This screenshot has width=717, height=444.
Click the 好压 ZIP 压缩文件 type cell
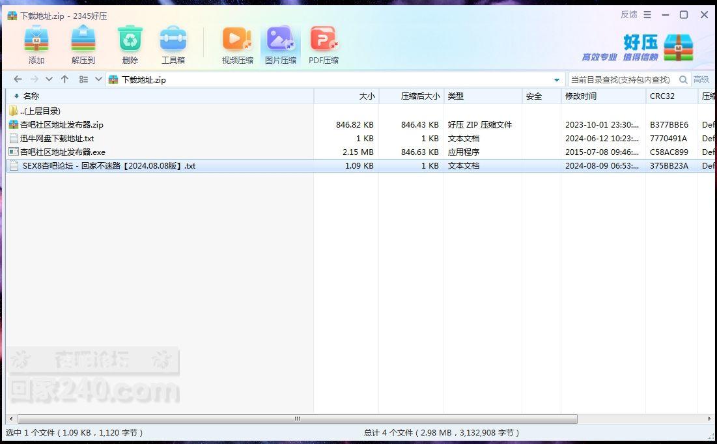coord(480,124)
